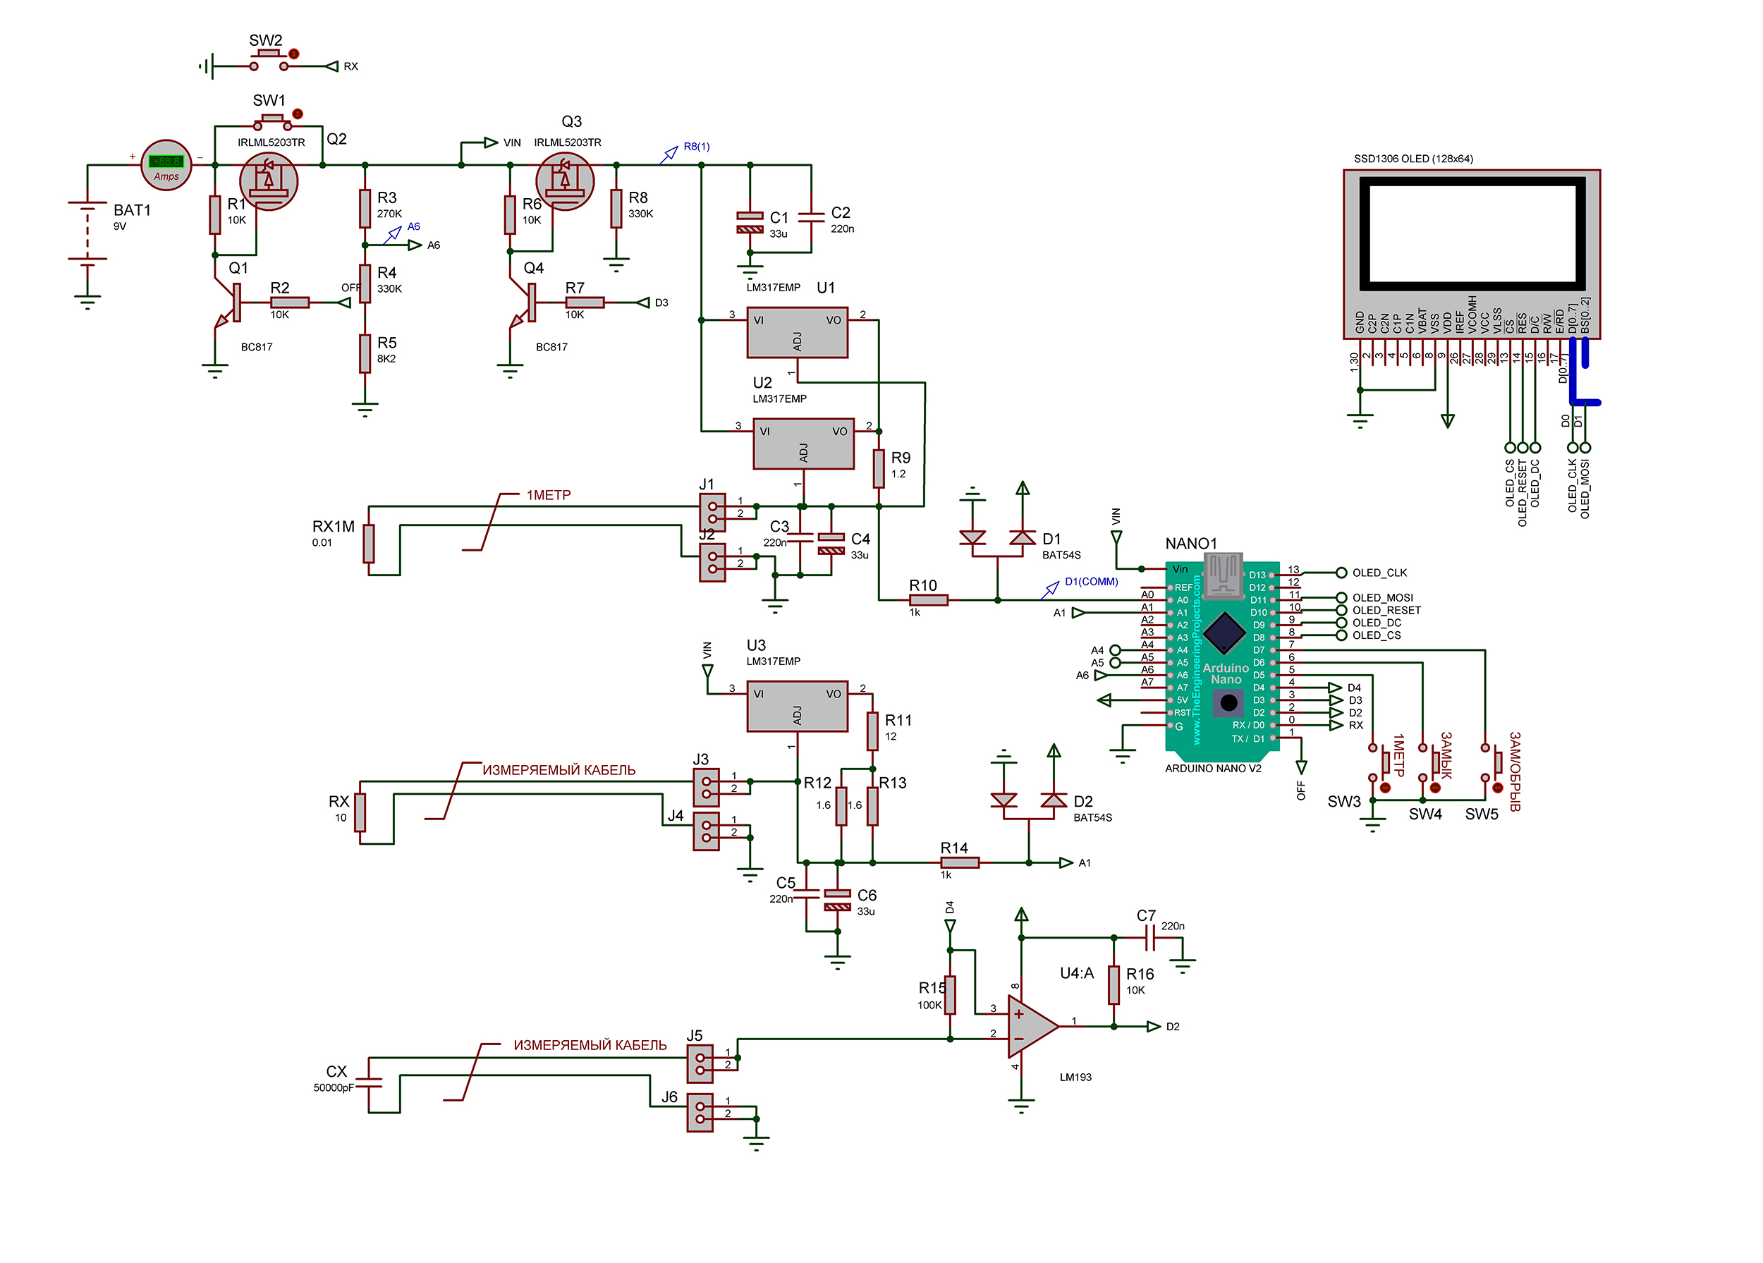Select the Q3 MOSFET symbol
1763x1263 pixels.
click(x=564, y=181)
